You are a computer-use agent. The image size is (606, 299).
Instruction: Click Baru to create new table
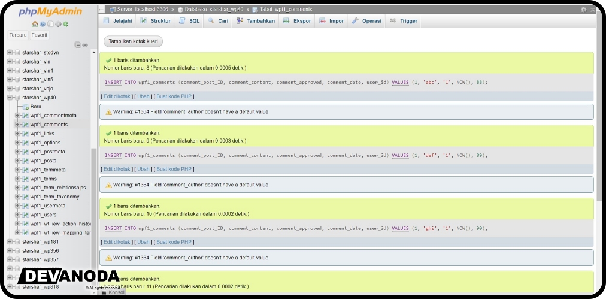[35, 107]
